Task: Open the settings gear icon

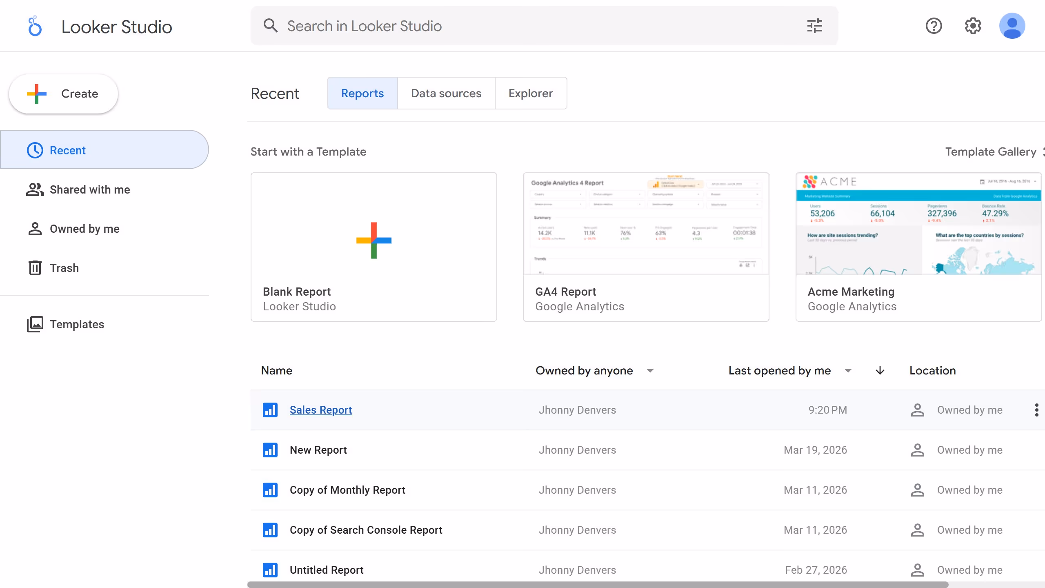Action: pyautogui.click(x=973, y=26)
